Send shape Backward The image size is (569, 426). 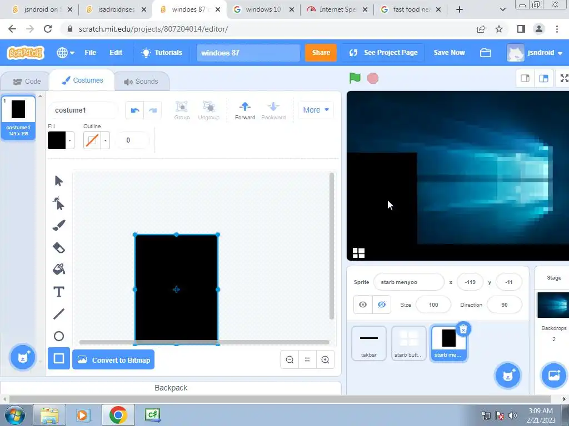click(x=273, y=110)
